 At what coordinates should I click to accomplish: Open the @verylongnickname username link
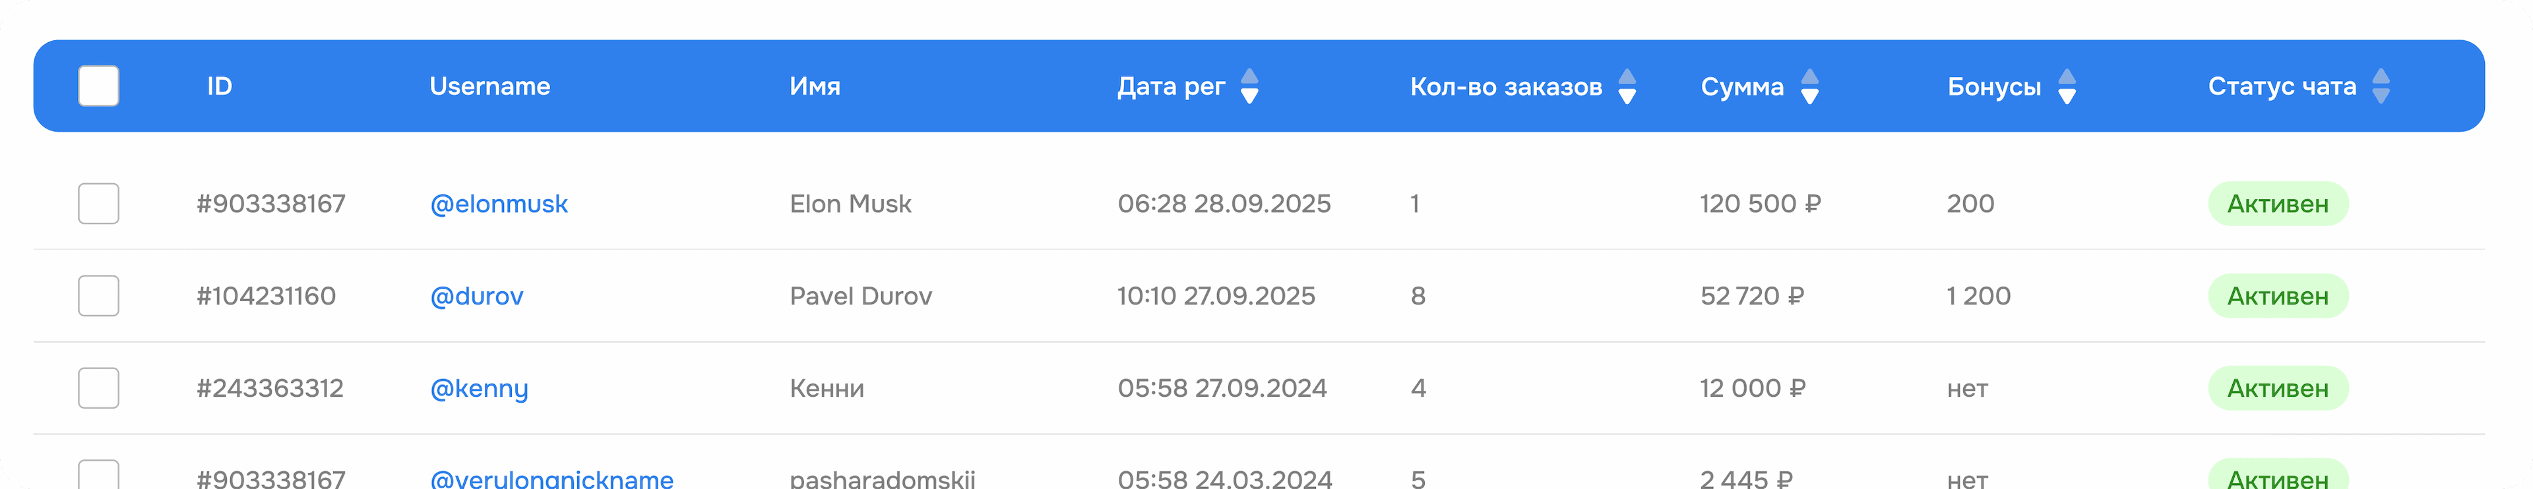pos(551,478)
